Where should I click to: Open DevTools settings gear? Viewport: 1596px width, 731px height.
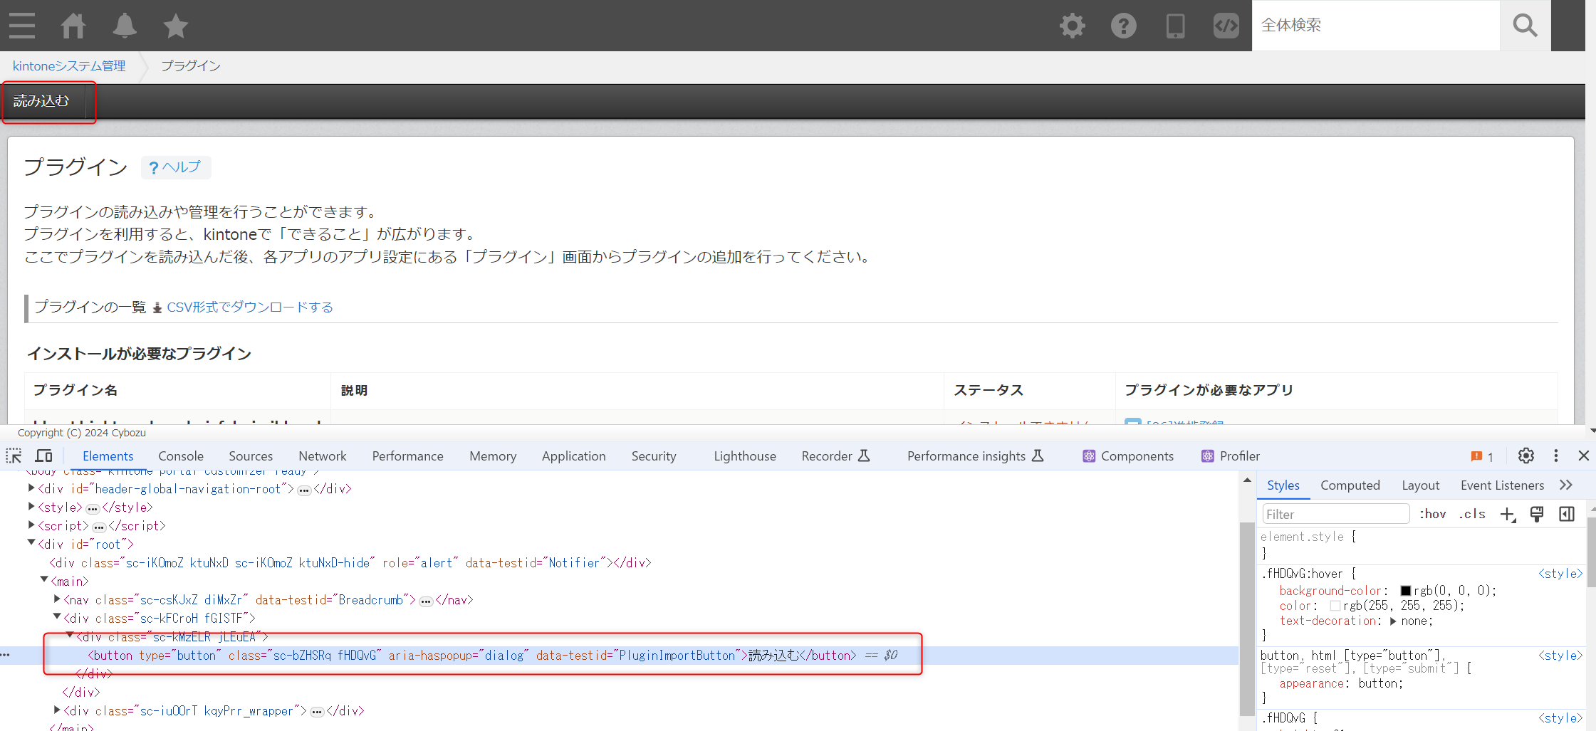[x=1525, y=456]
